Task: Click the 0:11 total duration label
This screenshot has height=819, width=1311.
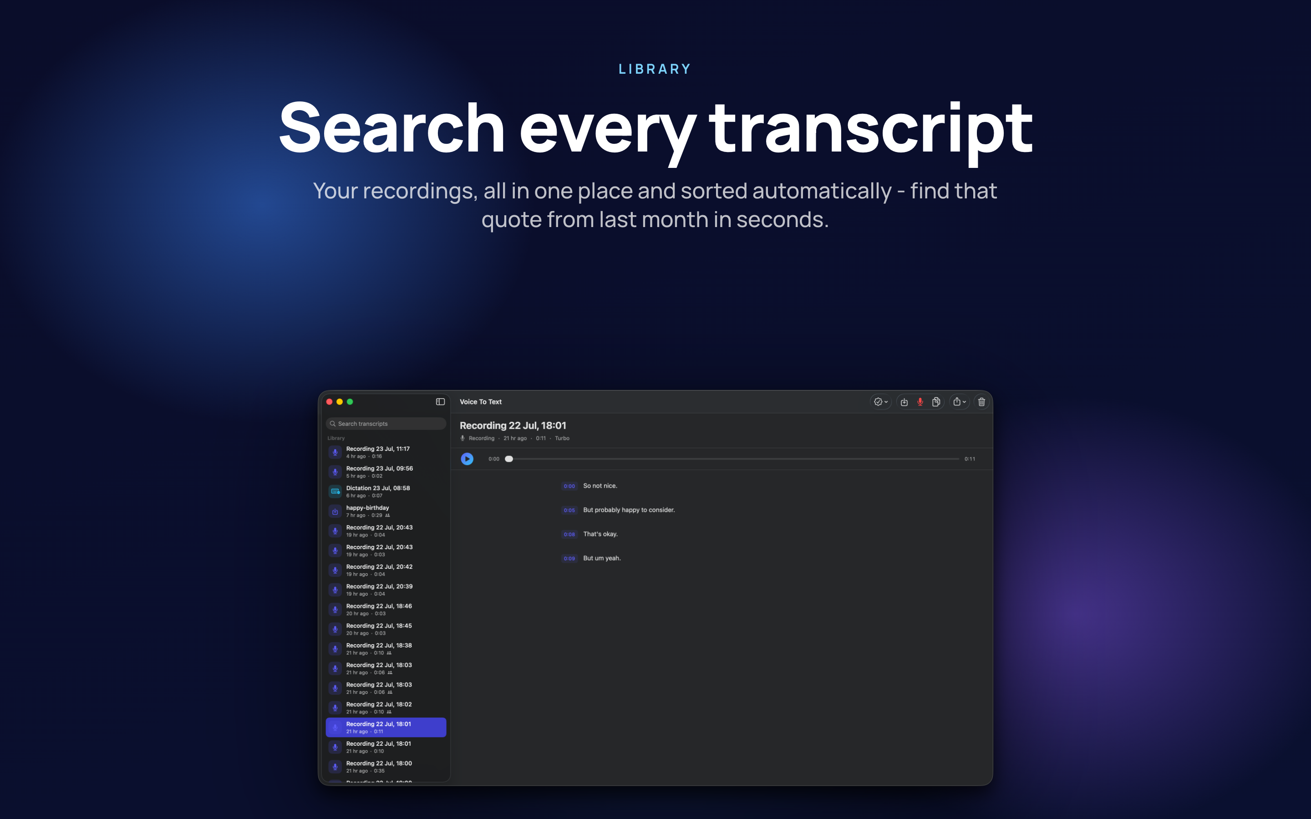Action: 970,459
